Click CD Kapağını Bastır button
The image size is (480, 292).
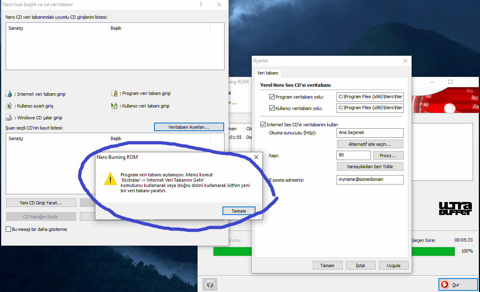(41, 217)
